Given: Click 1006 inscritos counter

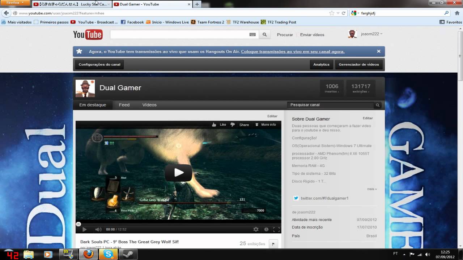Looking at the screenshot, I should click(x=332, y=88).
